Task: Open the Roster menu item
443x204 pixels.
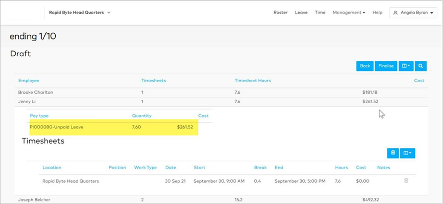Action: (x=280, y=12)
